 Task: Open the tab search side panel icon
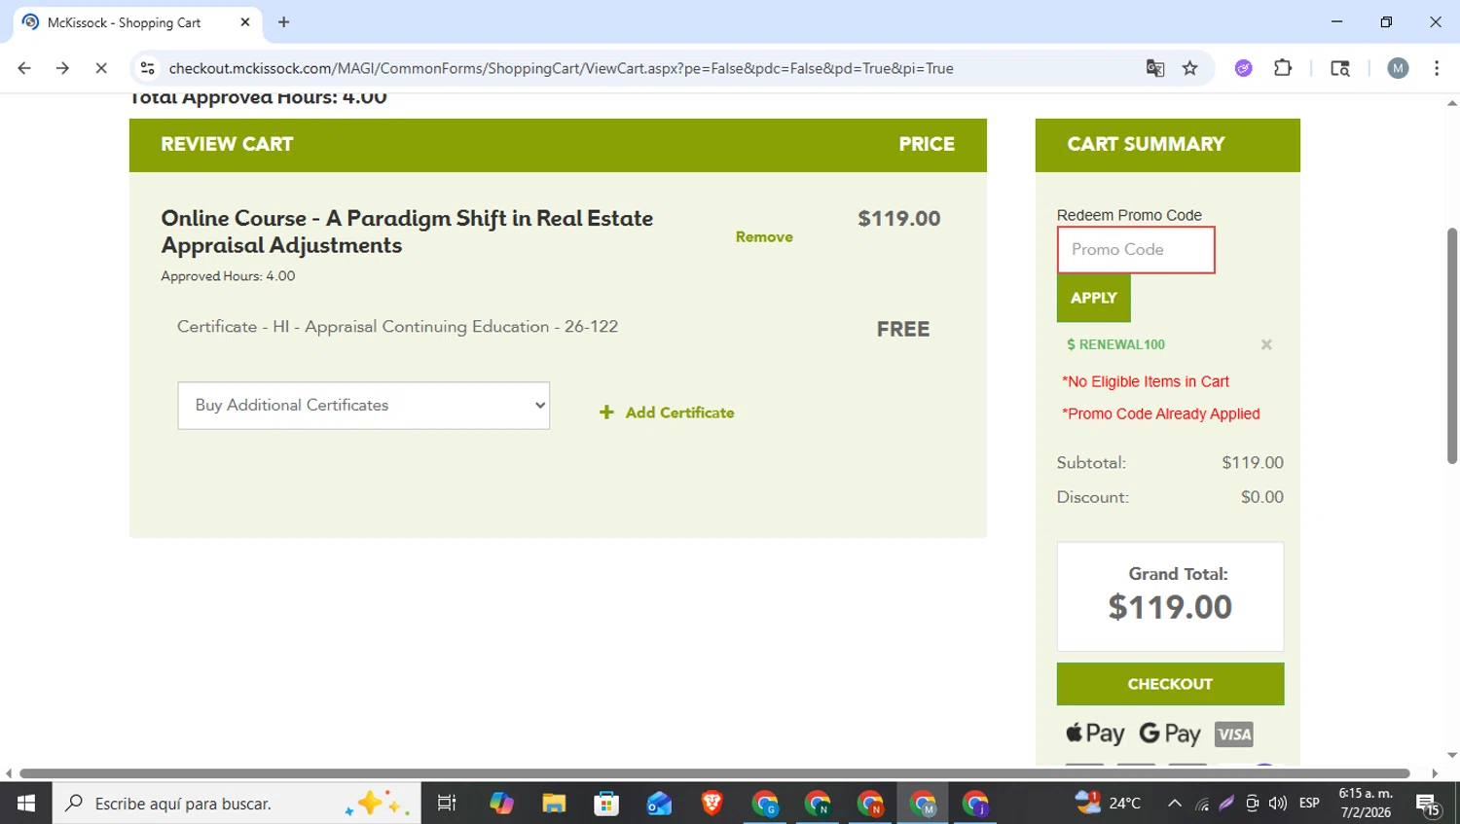1340,68
